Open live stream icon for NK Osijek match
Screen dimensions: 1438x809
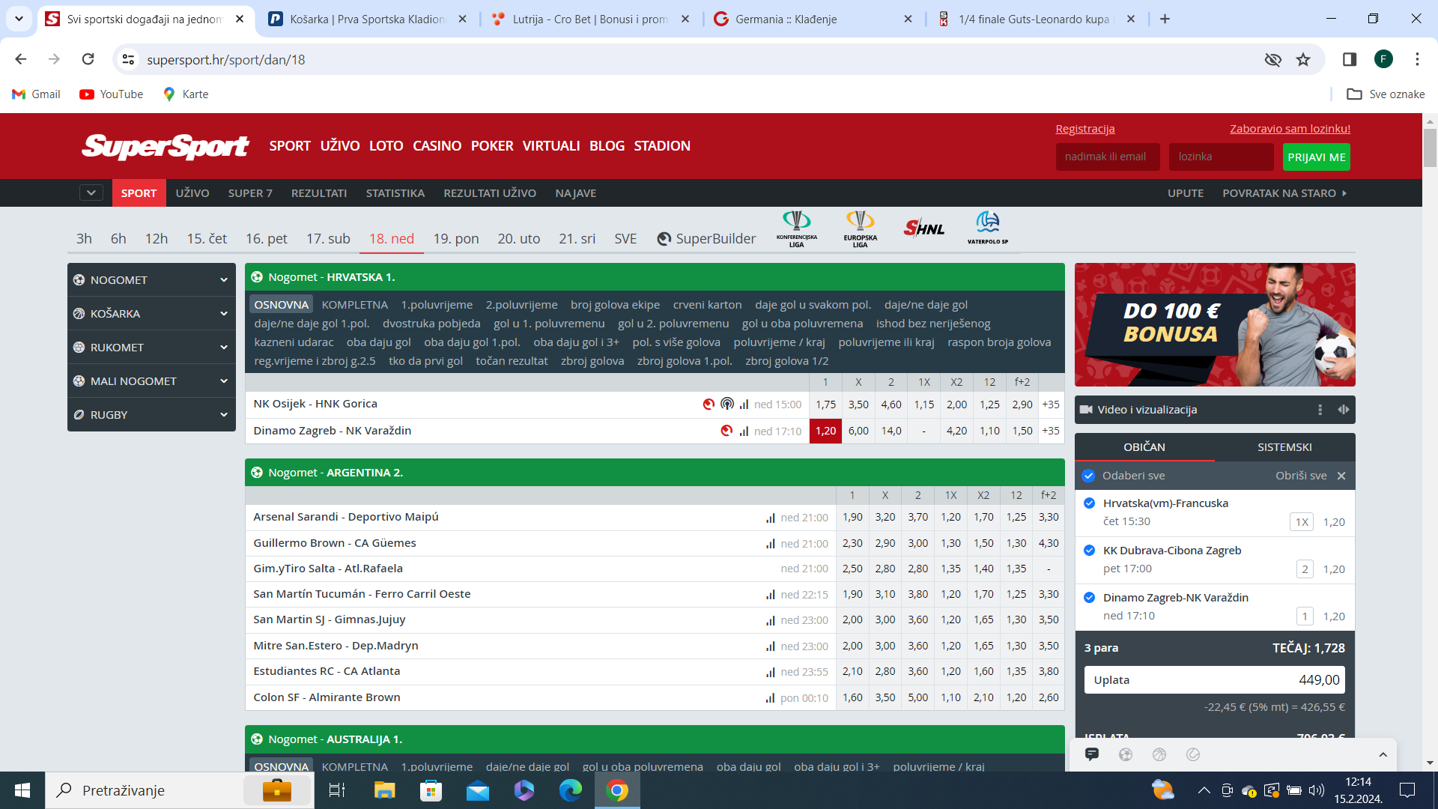pyautogui.click(x=709, y=404)
